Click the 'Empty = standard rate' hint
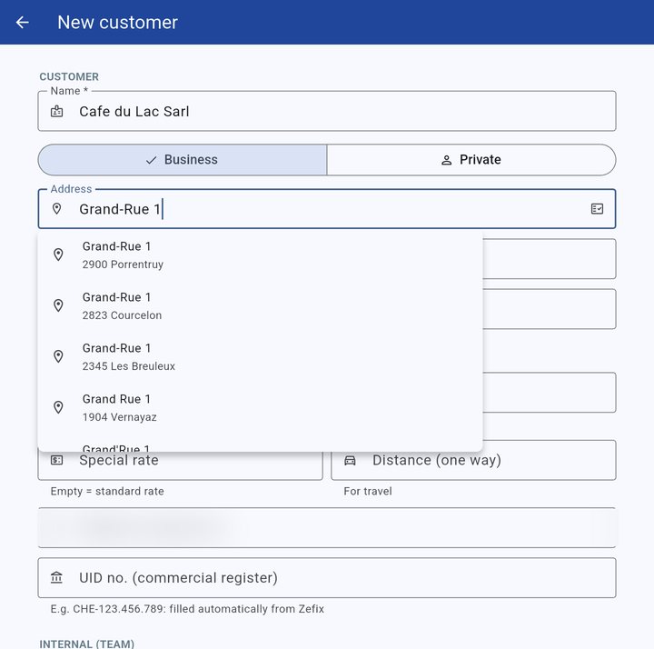This screenshot has width=654, height=649. [107, 491]
